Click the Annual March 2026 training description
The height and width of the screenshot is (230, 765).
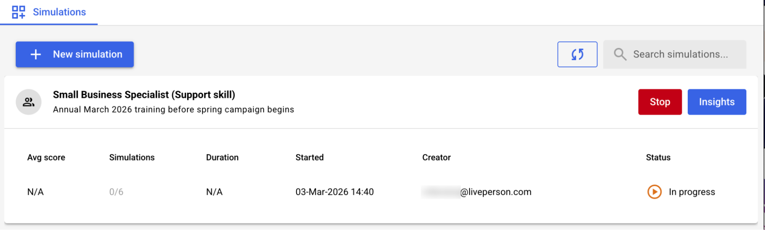(x=173, y=109)
